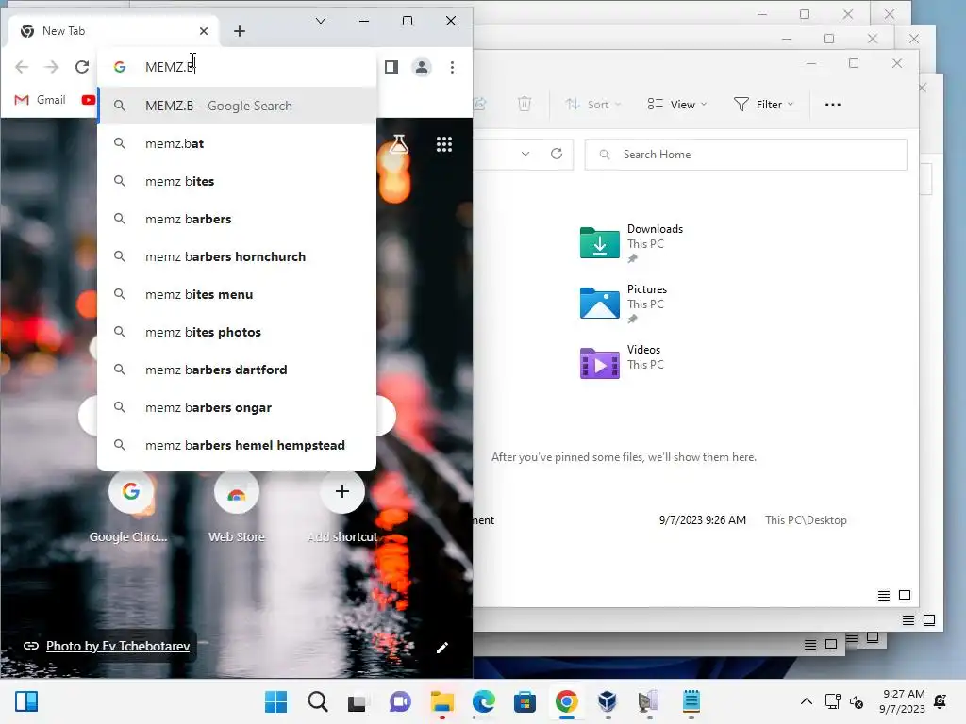
Task: Choose the 'memz bites' suggestion
Action: (x=237, y=181)
